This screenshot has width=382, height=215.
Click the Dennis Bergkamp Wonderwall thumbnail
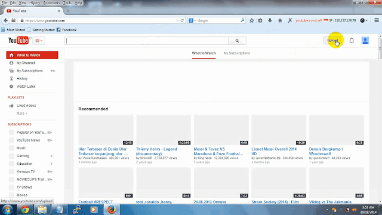click(337, 130)
